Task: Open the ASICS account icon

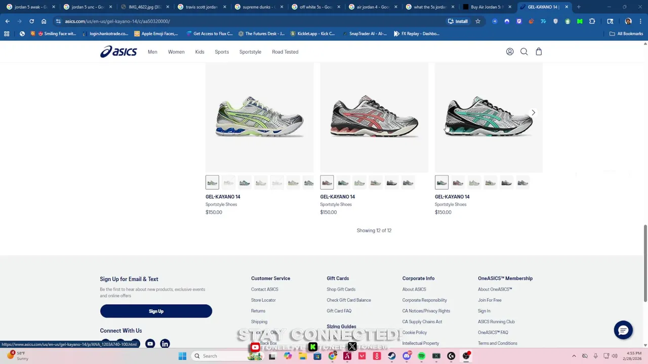Action: pyautogui.click(x=510, y=52)
